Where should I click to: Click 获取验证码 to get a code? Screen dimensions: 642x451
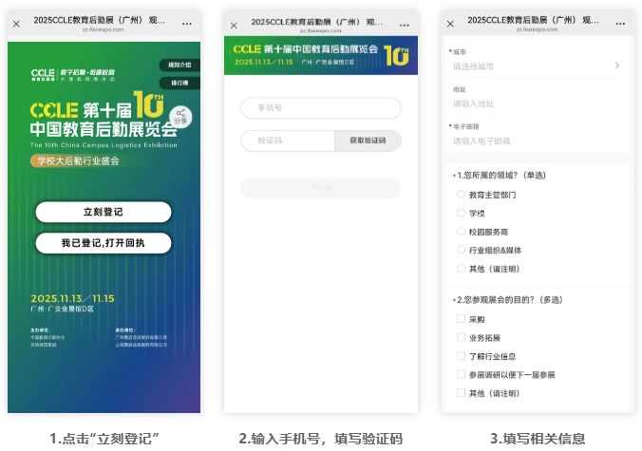point(368,141)
